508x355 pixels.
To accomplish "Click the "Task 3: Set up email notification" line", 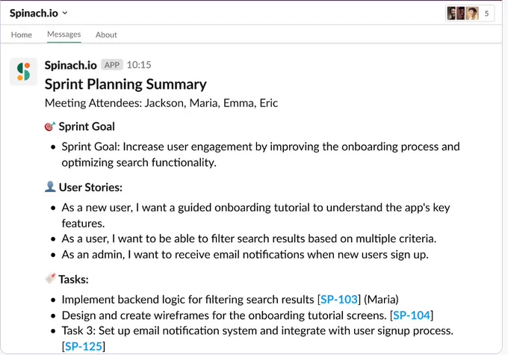I will (258, 339).
